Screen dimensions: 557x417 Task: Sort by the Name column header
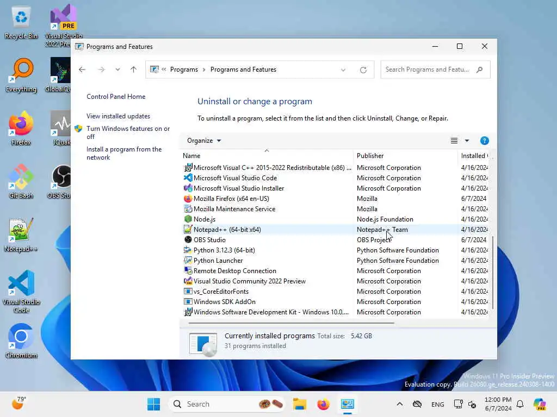(x=267, y=155)
